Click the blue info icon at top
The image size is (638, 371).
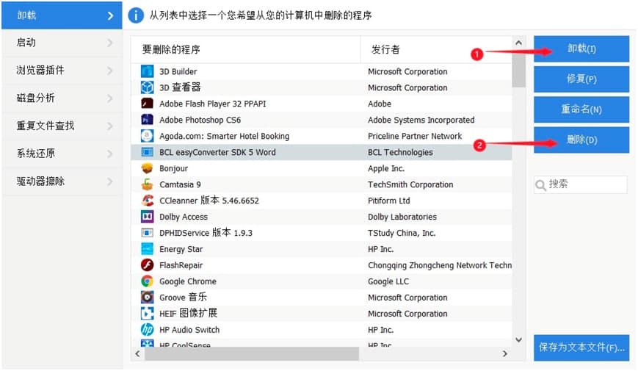click(136, 15)
